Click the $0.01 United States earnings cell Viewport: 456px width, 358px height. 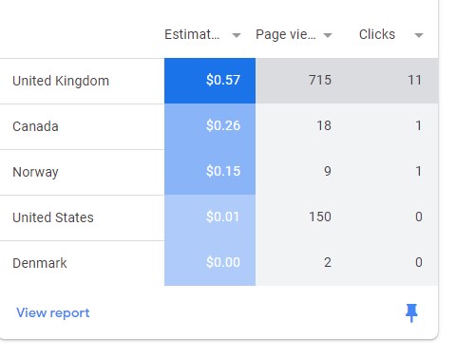(x=210, y=217)
